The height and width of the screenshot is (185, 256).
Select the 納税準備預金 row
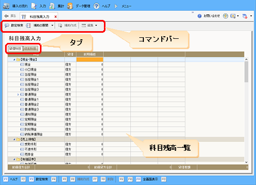coord(96,134)
